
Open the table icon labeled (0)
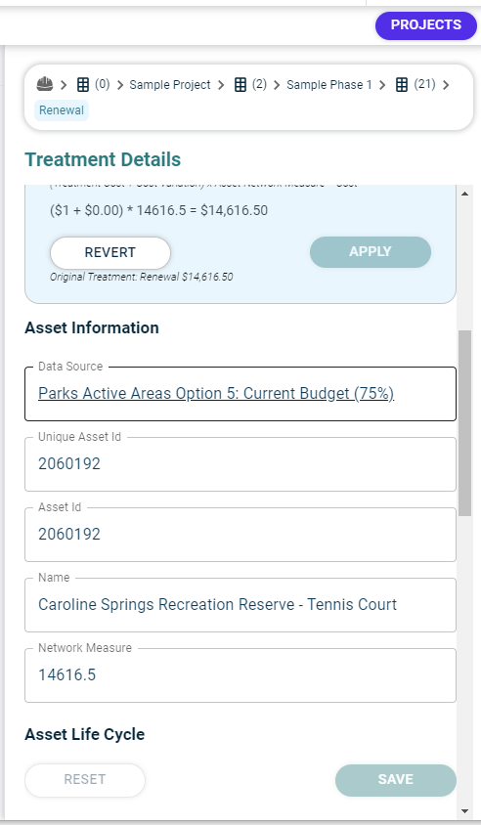(x=83, y=85)
